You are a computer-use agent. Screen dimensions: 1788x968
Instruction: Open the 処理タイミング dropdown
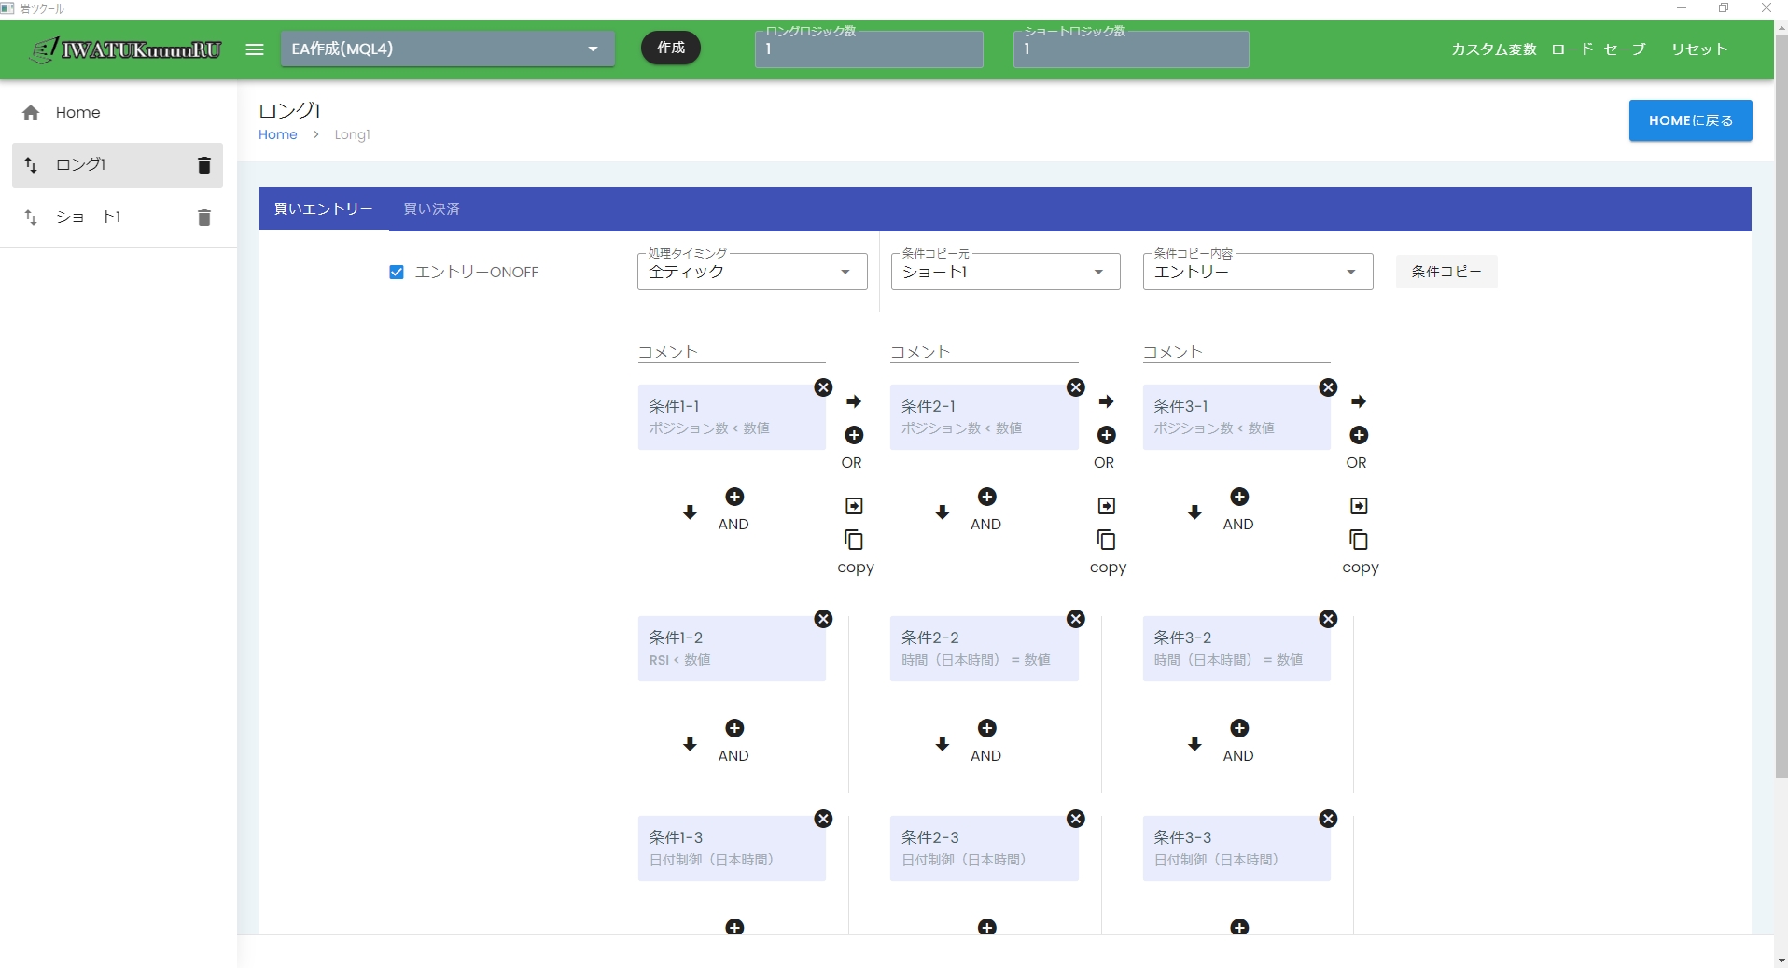[752, 272]
